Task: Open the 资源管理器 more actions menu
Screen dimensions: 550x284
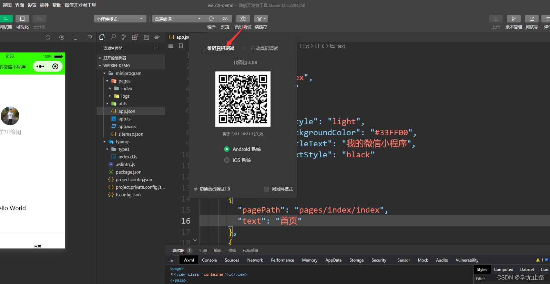Action: (x=156, y=48)
